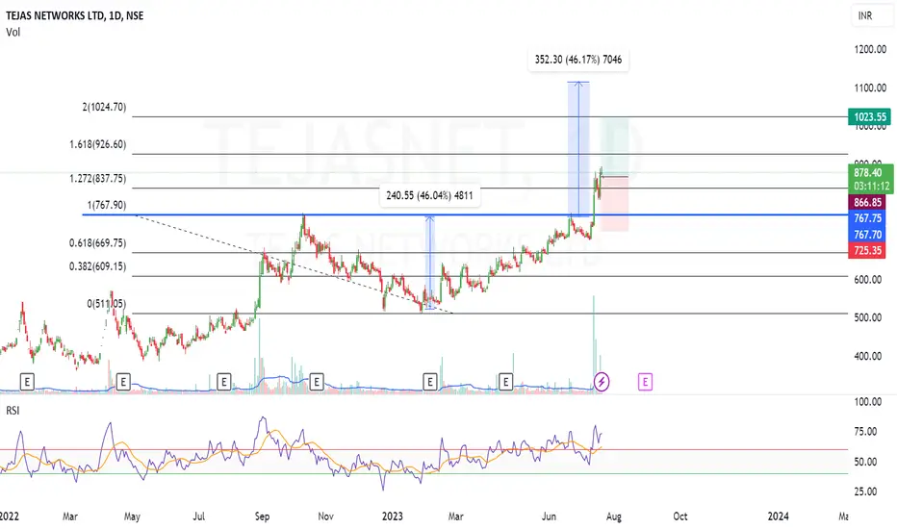This screenshot has width=897, height=529.
Task: Select the RSI indicator label
Action: pyautogui.click(x=13, y=410)
